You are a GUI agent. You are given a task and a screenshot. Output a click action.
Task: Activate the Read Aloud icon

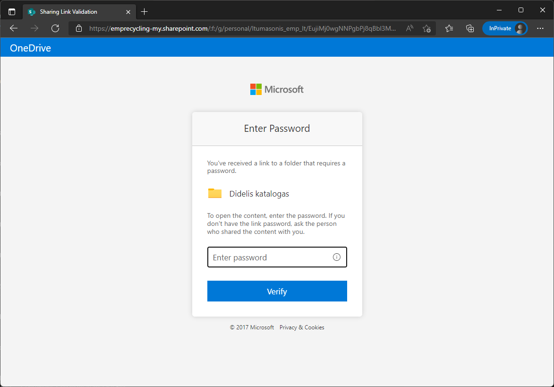click(x=409, y=28)
